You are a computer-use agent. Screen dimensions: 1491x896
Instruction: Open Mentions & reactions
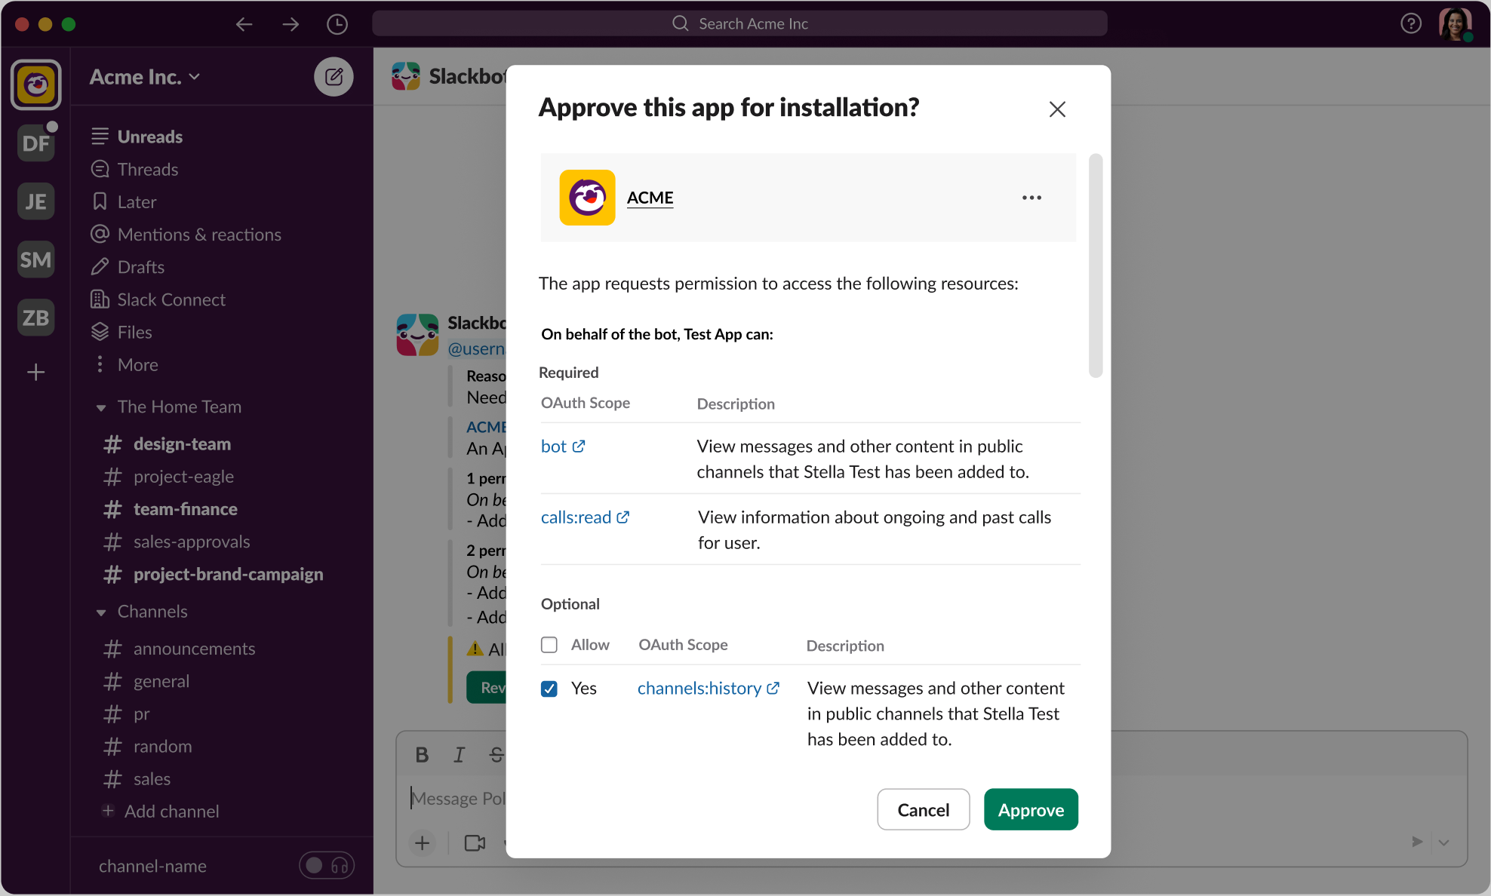pos(198,234)
